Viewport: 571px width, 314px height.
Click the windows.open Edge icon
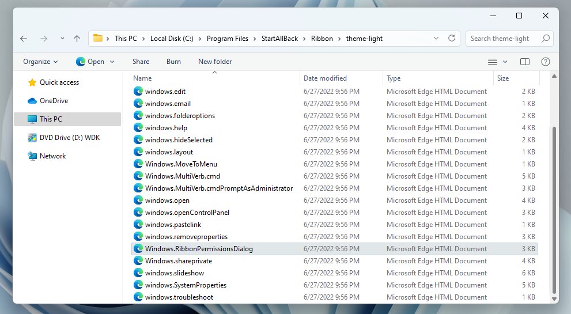click(x=138, y=200)
